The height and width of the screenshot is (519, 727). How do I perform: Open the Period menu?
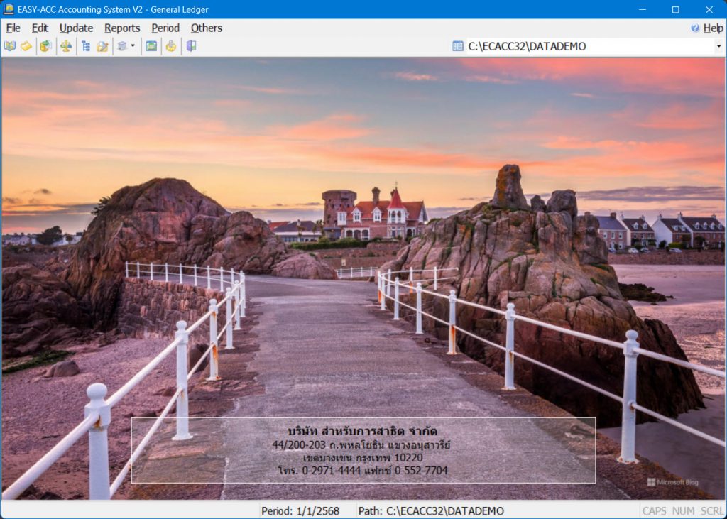pyautogui.click(x=165, y=28)
